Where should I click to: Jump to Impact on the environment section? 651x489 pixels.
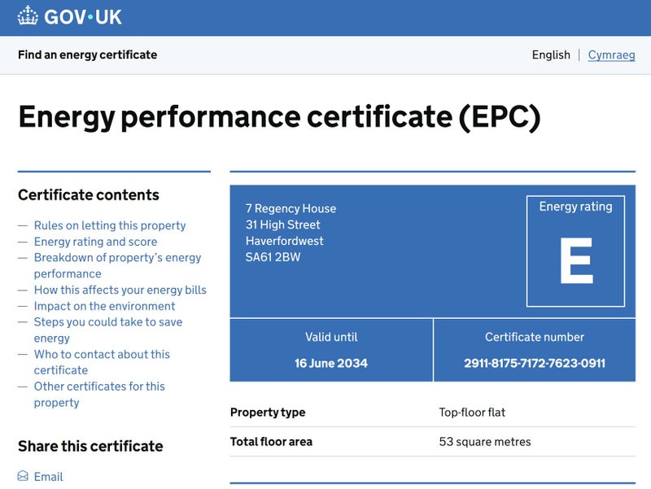point(104,306)
